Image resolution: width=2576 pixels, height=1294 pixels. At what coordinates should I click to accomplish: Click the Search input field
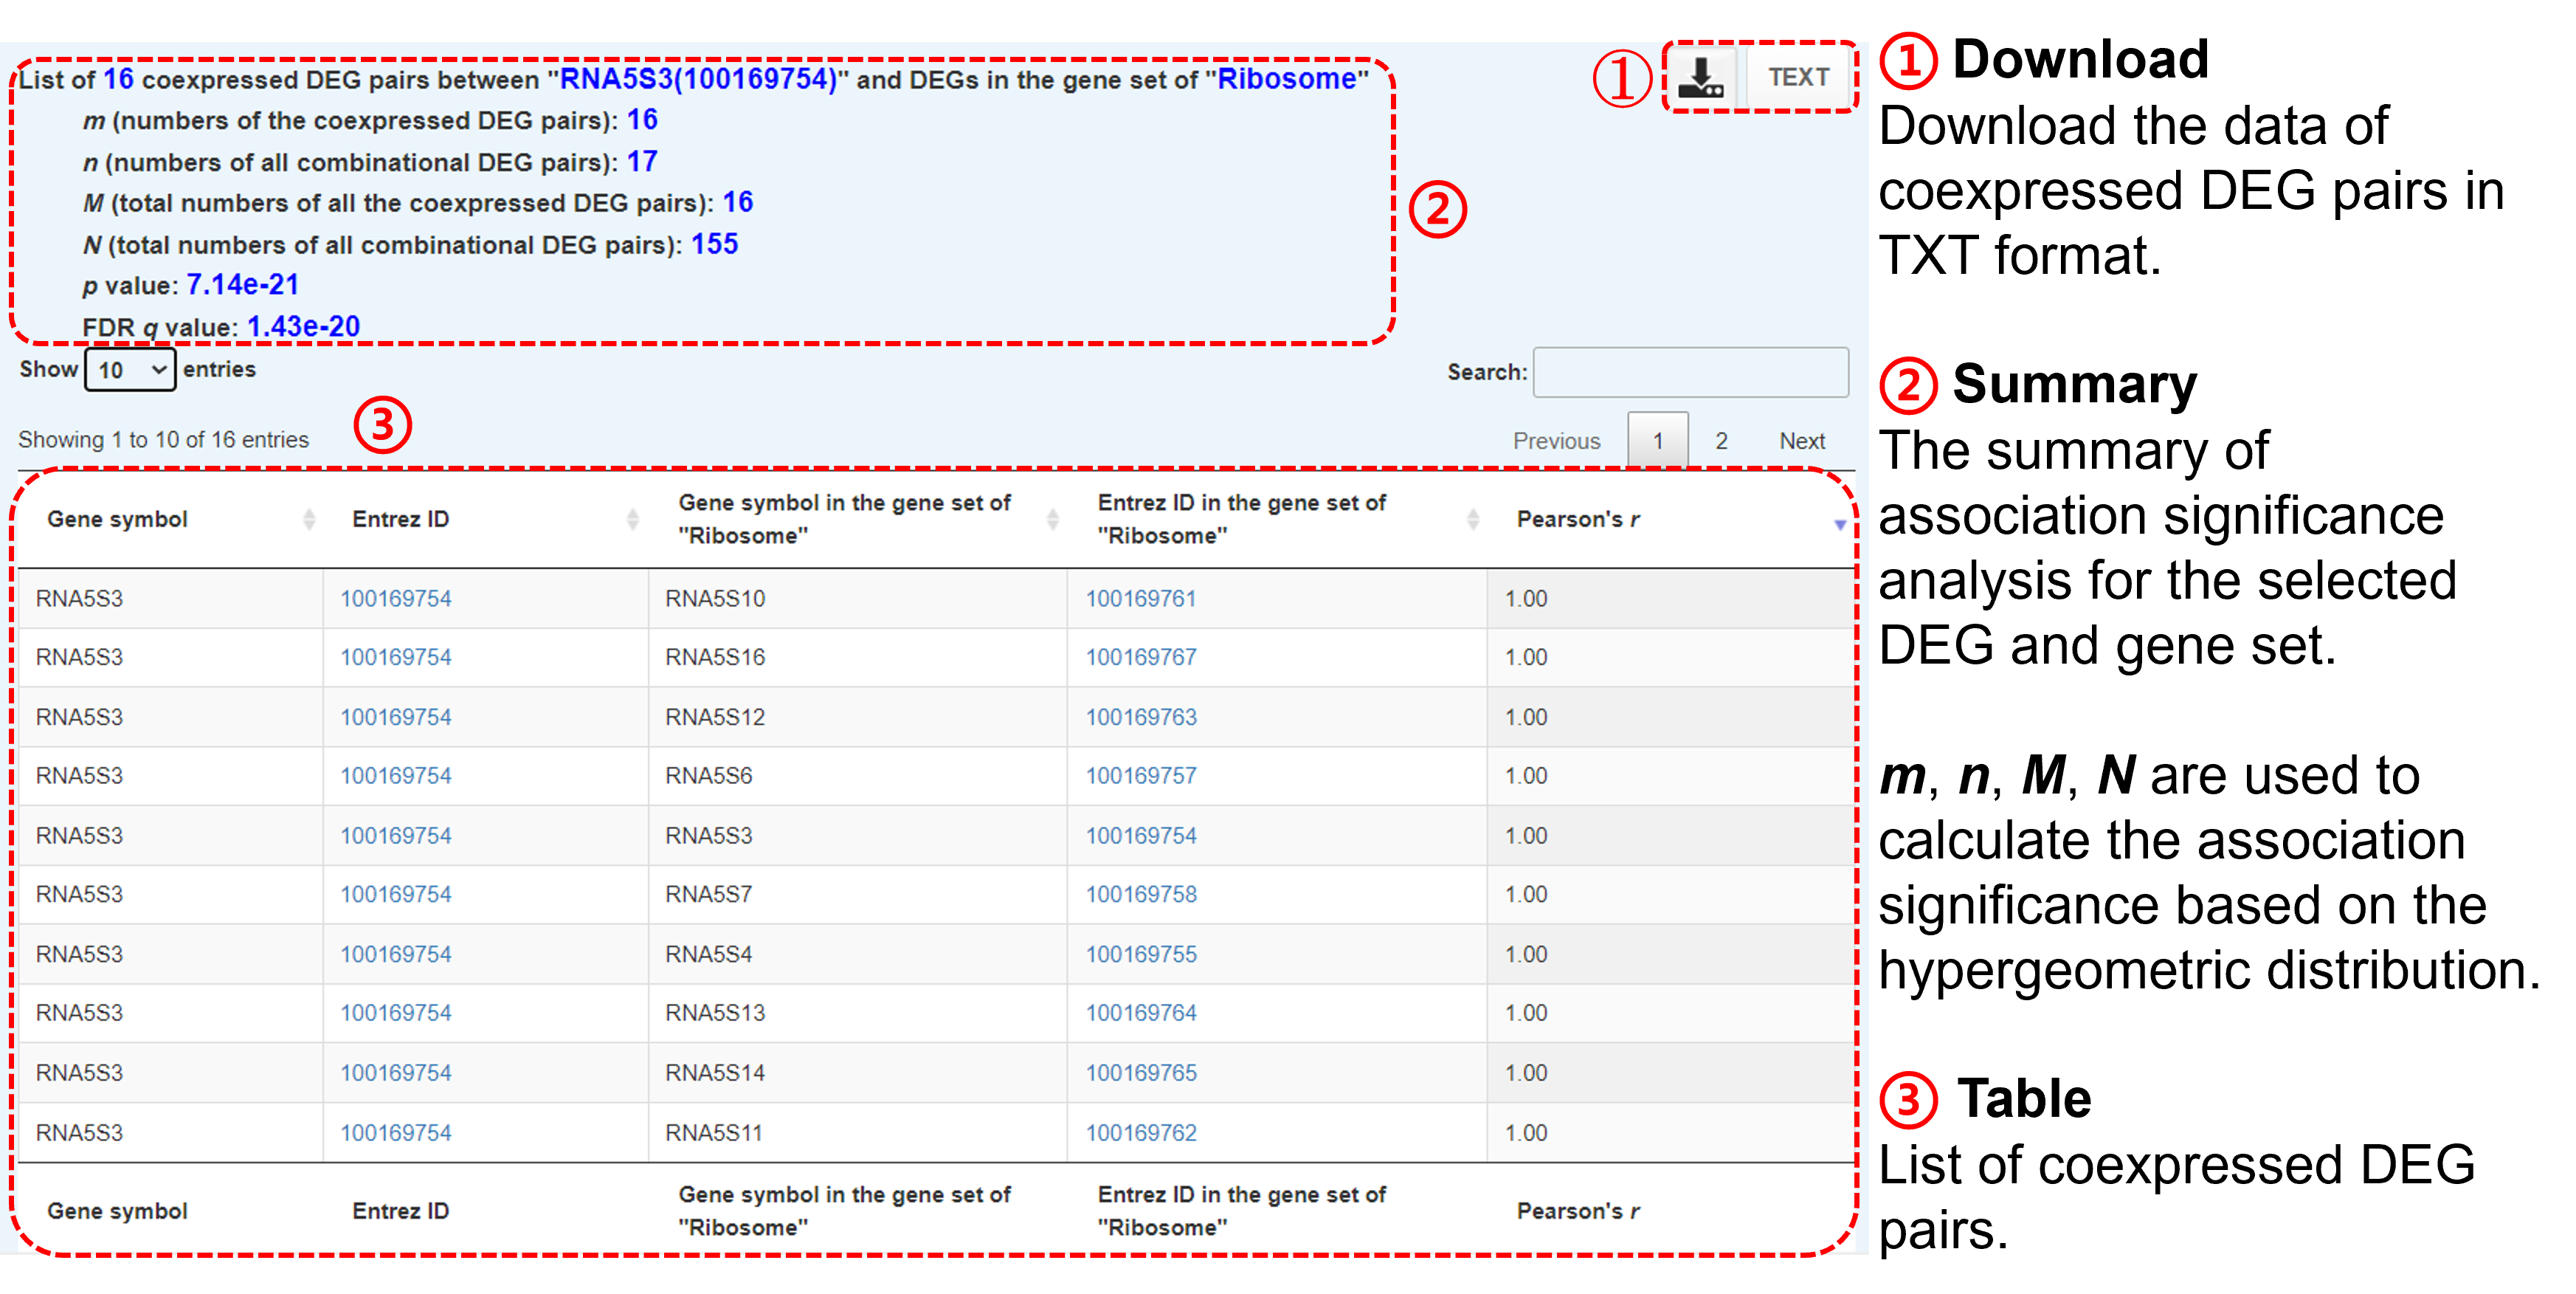pyautogui.click(x=1690, y=372)
